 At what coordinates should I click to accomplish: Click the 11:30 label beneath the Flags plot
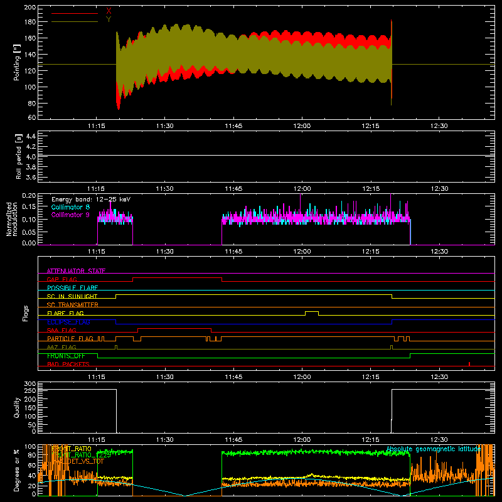point(165,377)
